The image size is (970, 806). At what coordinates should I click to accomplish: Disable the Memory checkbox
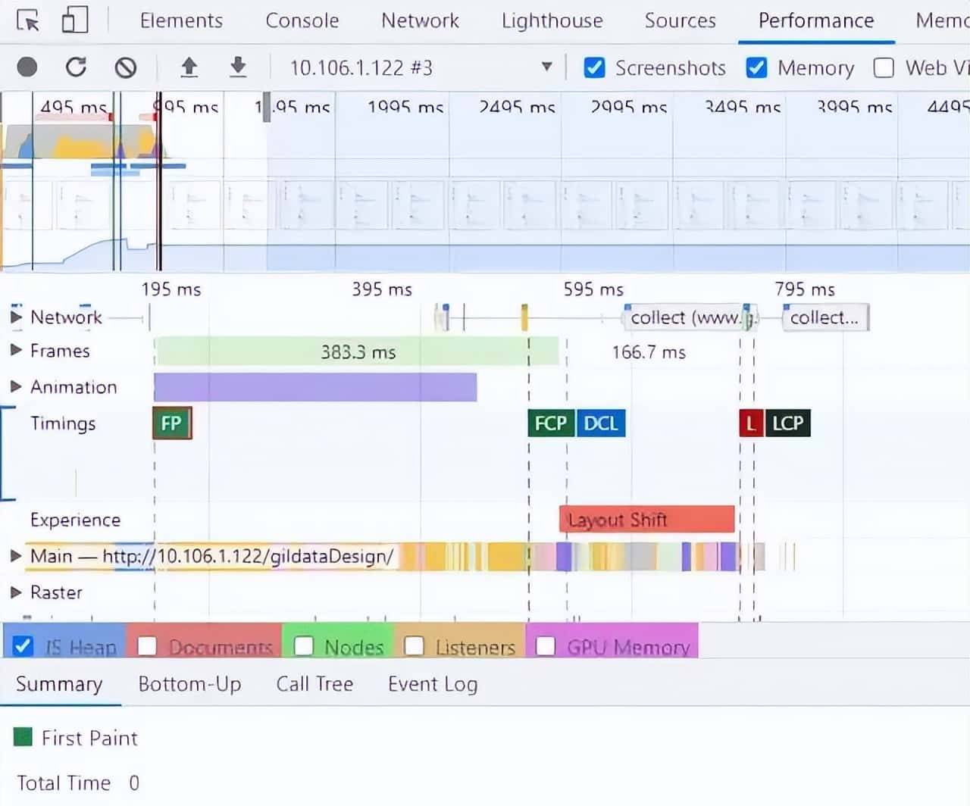(x=756, y=68)
